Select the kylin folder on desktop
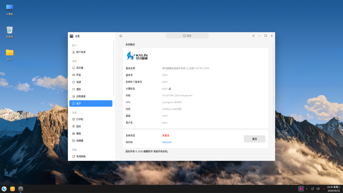343x193 pixels. [10, 55]
